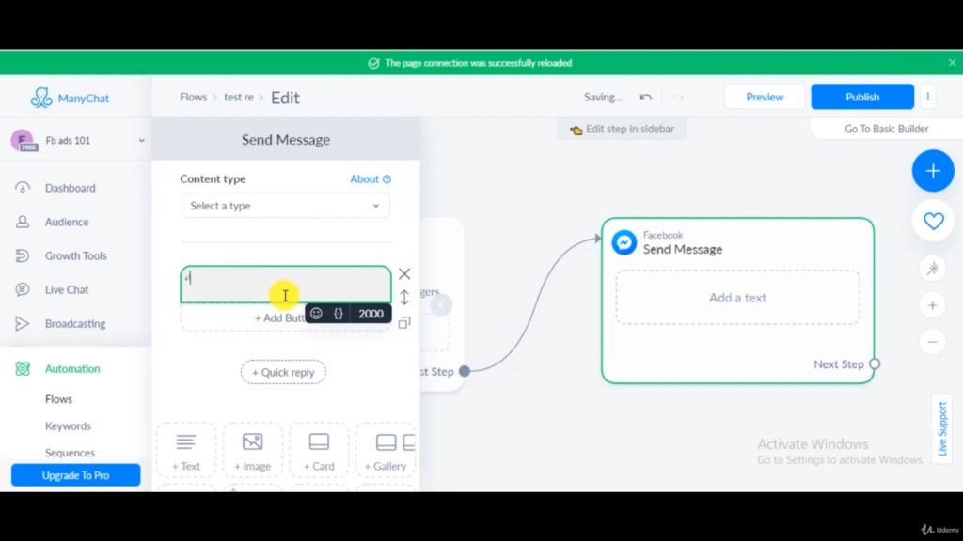Click the Automation atom icon
The height and width of the screenshot is (541, 963).
coord(23,368)
